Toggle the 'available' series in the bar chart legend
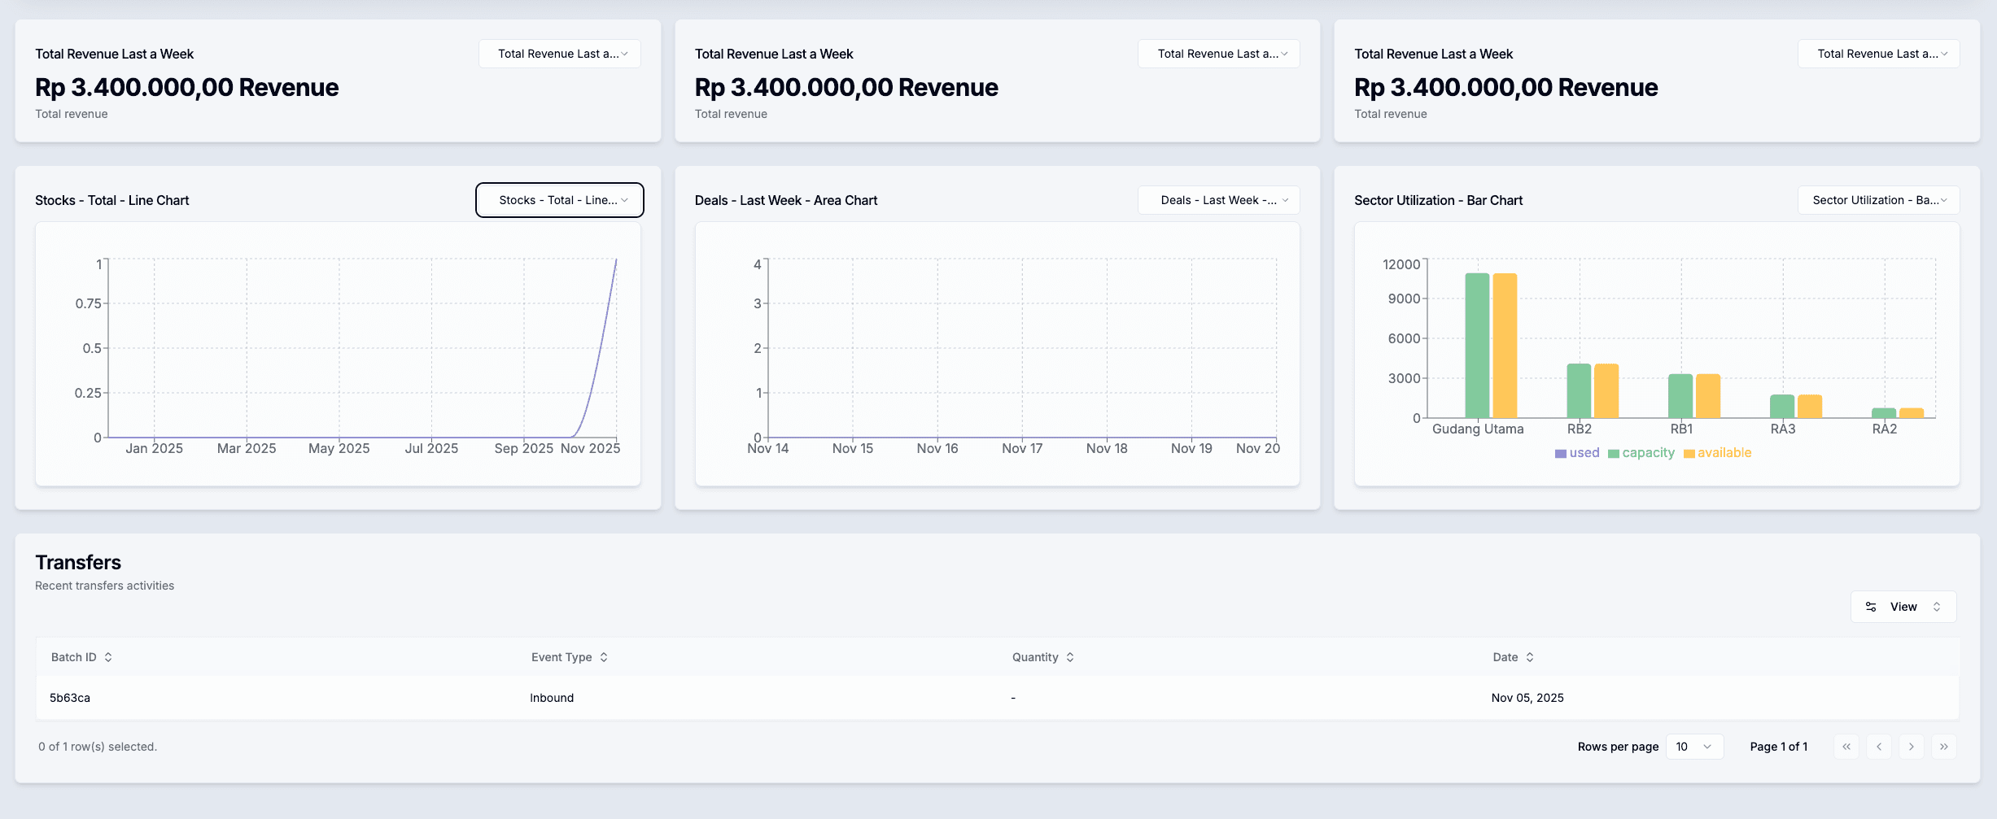The width and height of the screenshot is (1997, 819). coord(1717,452)
